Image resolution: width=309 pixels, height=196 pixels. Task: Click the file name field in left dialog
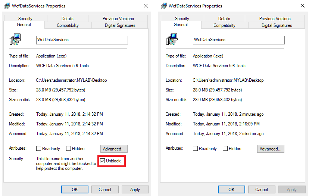click(82, 40)
